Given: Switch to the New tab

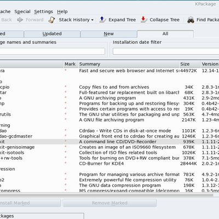Looking at the screenshot, I should 108,34.
